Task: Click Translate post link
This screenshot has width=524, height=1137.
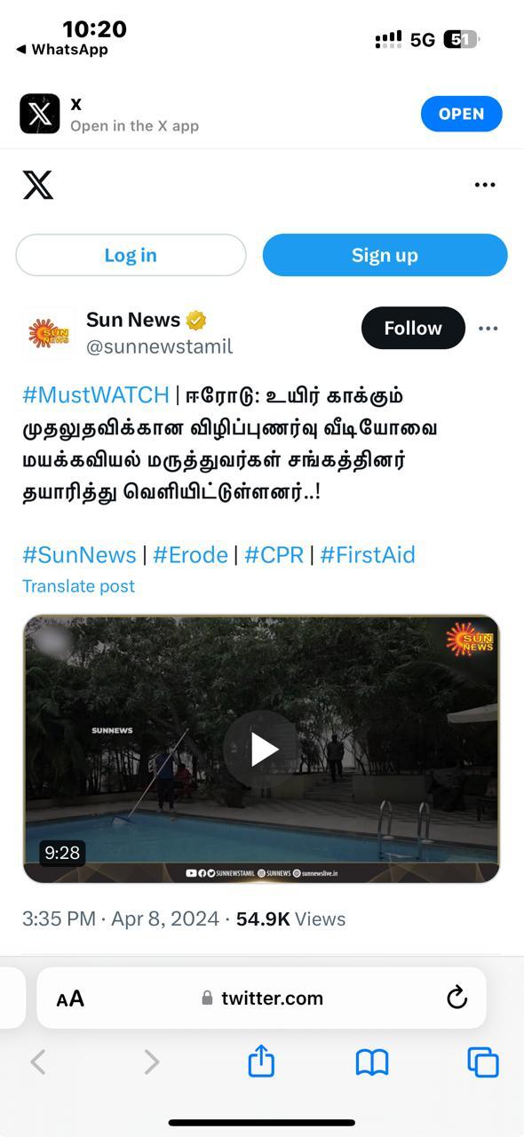Action: pyautogui.click(x=79, y=586)
